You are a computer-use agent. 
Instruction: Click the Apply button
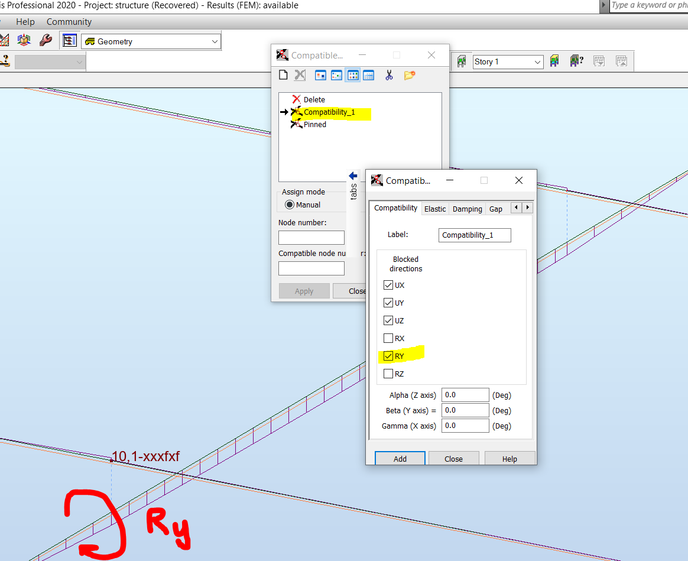click(x=304, y=291)
